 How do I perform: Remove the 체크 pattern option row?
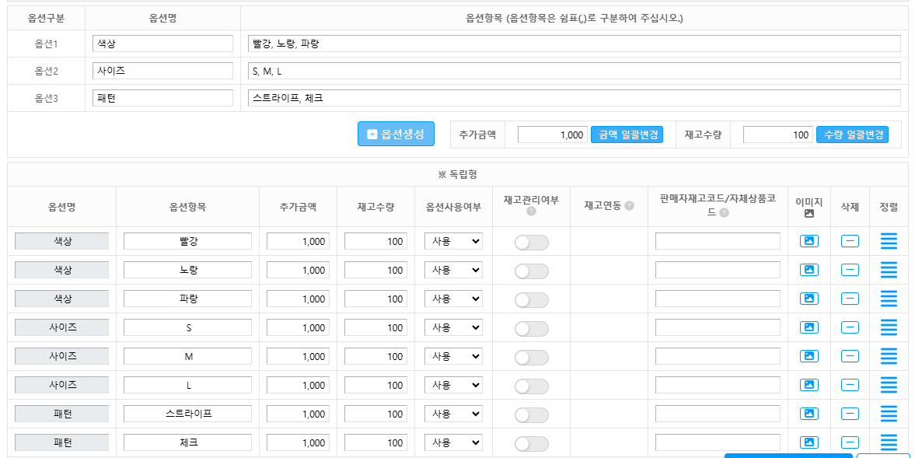point(850,443)
